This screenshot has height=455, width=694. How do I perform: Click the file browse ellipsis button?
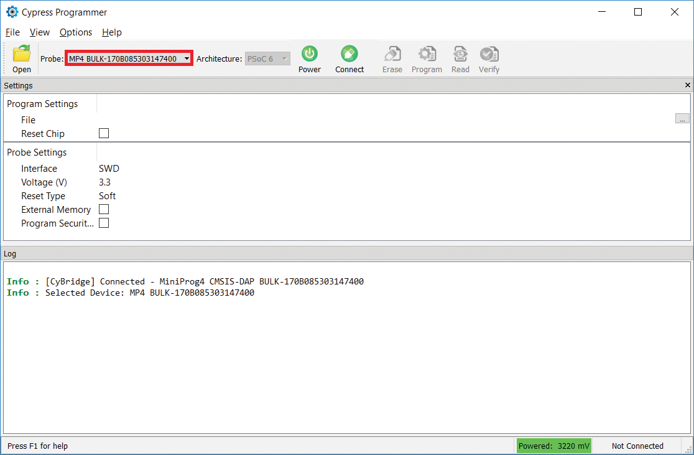tap(682, 118)
